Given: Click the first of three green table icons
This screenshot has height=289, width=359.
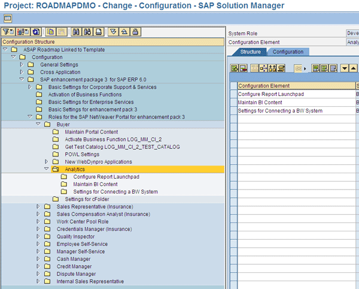Looking at the screenshot, I should [316, 68].
